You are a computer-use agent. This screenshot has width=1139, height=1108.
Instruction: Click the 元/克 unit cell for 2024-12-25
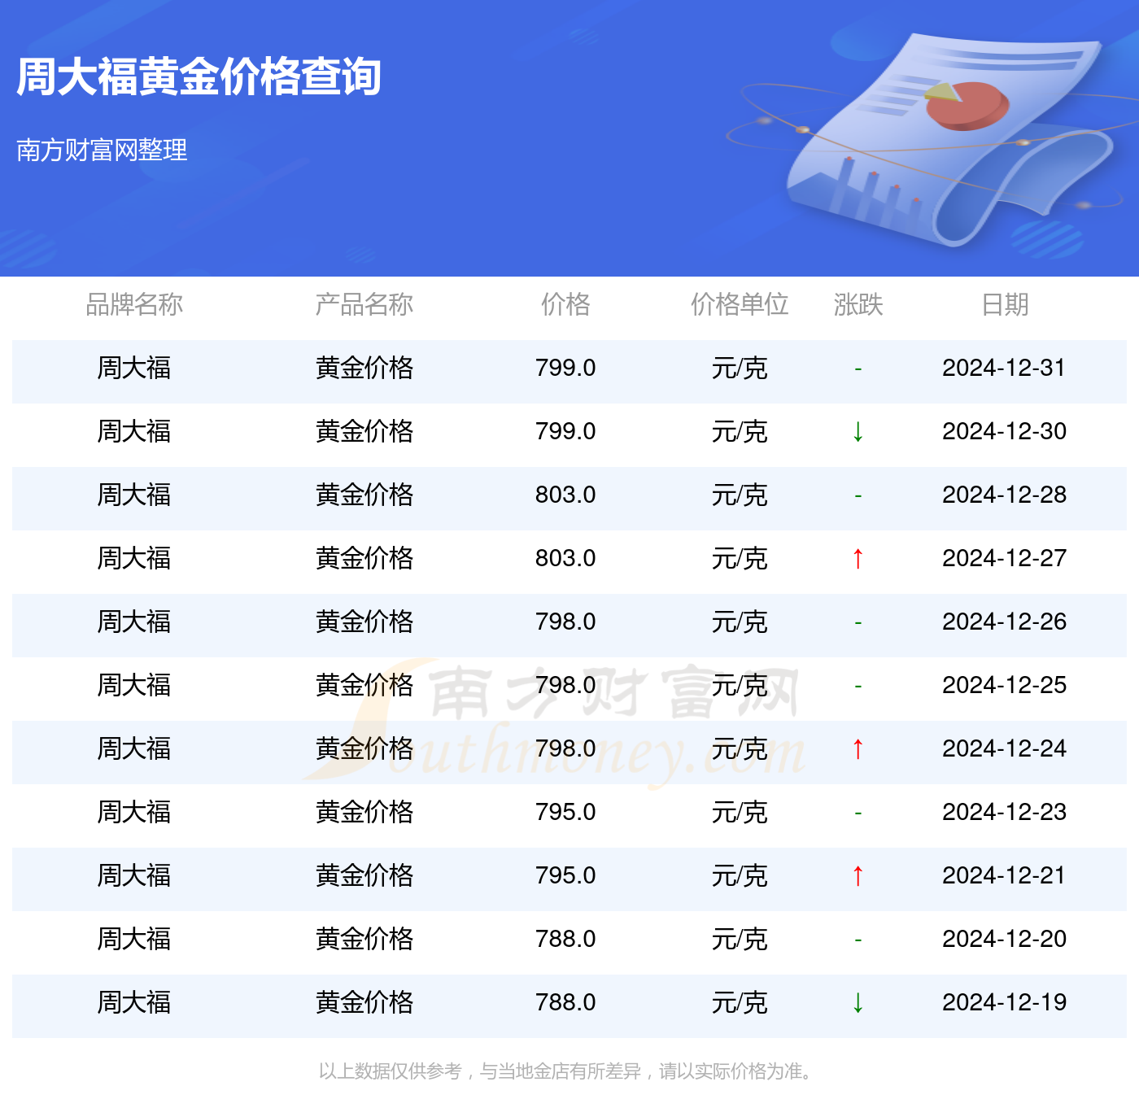click(x=740, y=686)
